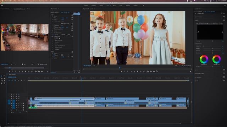Reset the Motion effect parameters
The width and height of the screenshot is (227, 127).
72,16
